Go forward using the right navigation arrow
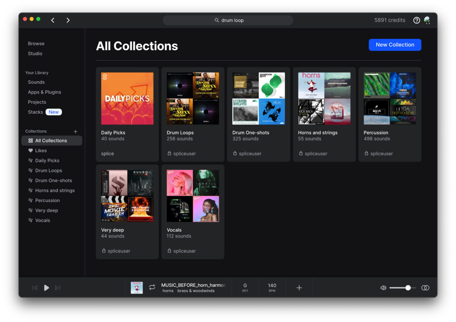 coord(68,20)
